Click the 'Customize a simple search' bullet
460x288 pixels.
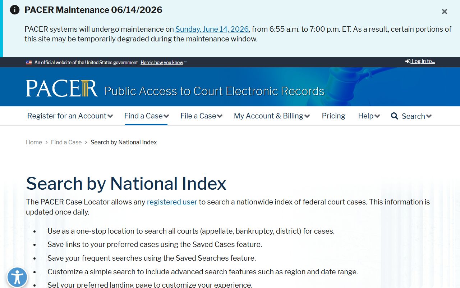click(x=203, y=272)
